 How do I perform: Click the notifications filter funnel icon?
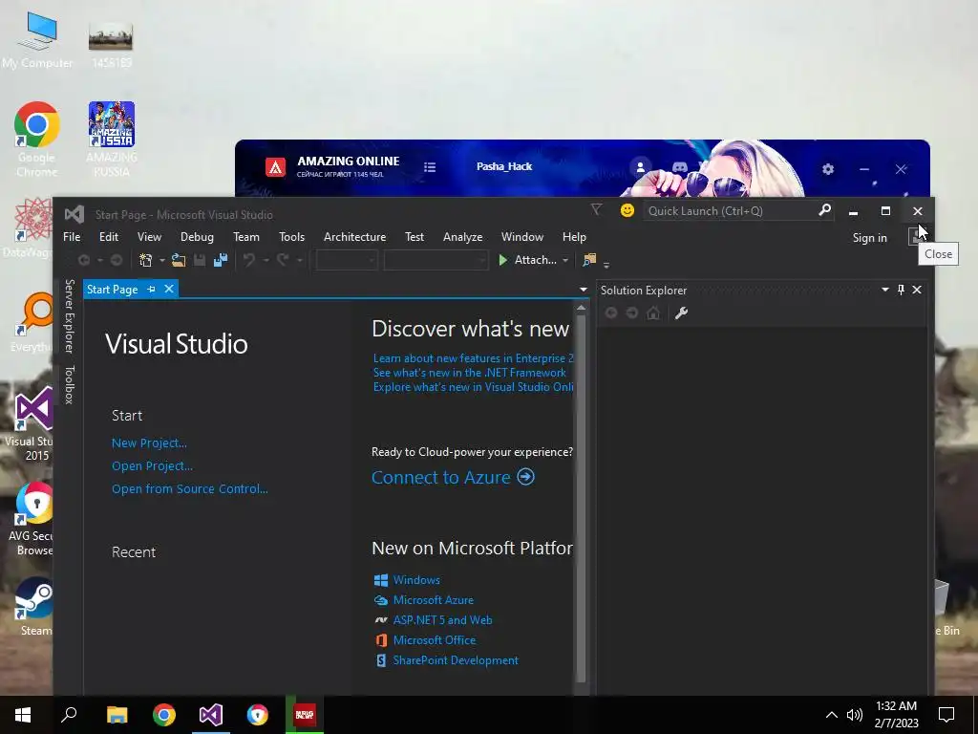click(596, 209)
